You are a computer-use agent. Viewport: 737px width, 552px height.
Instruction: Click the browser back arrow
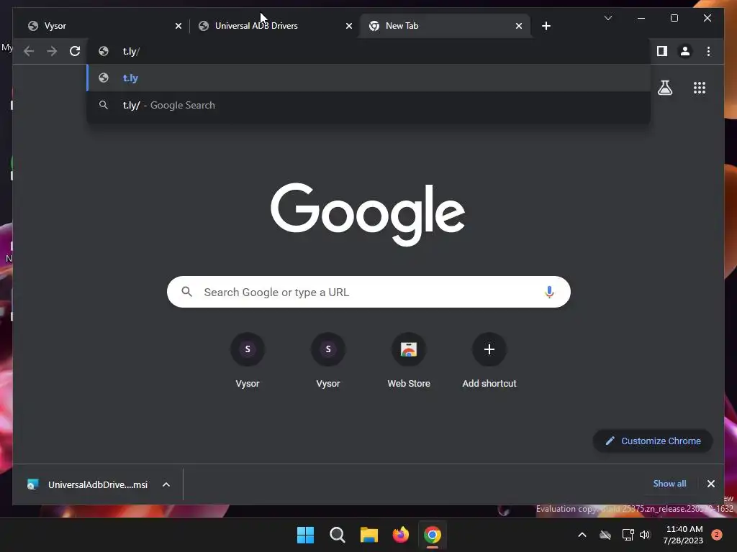pos(29,51)
